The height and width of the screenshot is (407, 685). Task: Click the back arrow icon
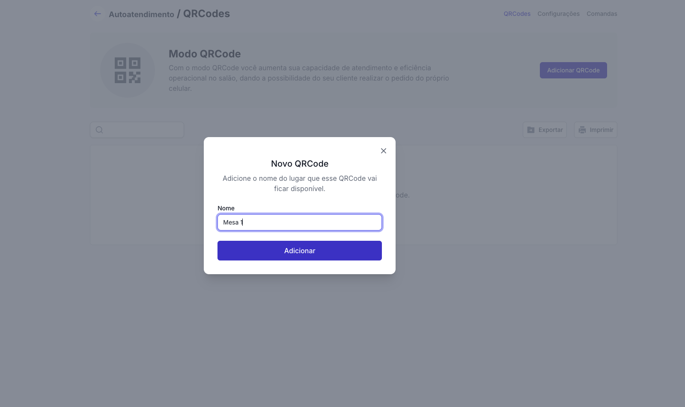[x=98, y=14]
